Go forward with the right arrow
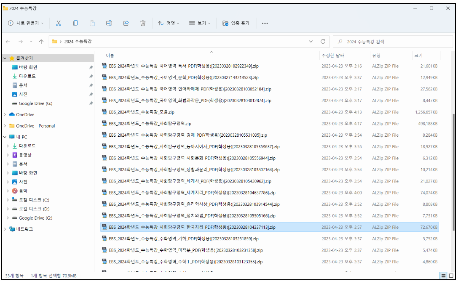The image size is (458, 281). pos(21,42)
